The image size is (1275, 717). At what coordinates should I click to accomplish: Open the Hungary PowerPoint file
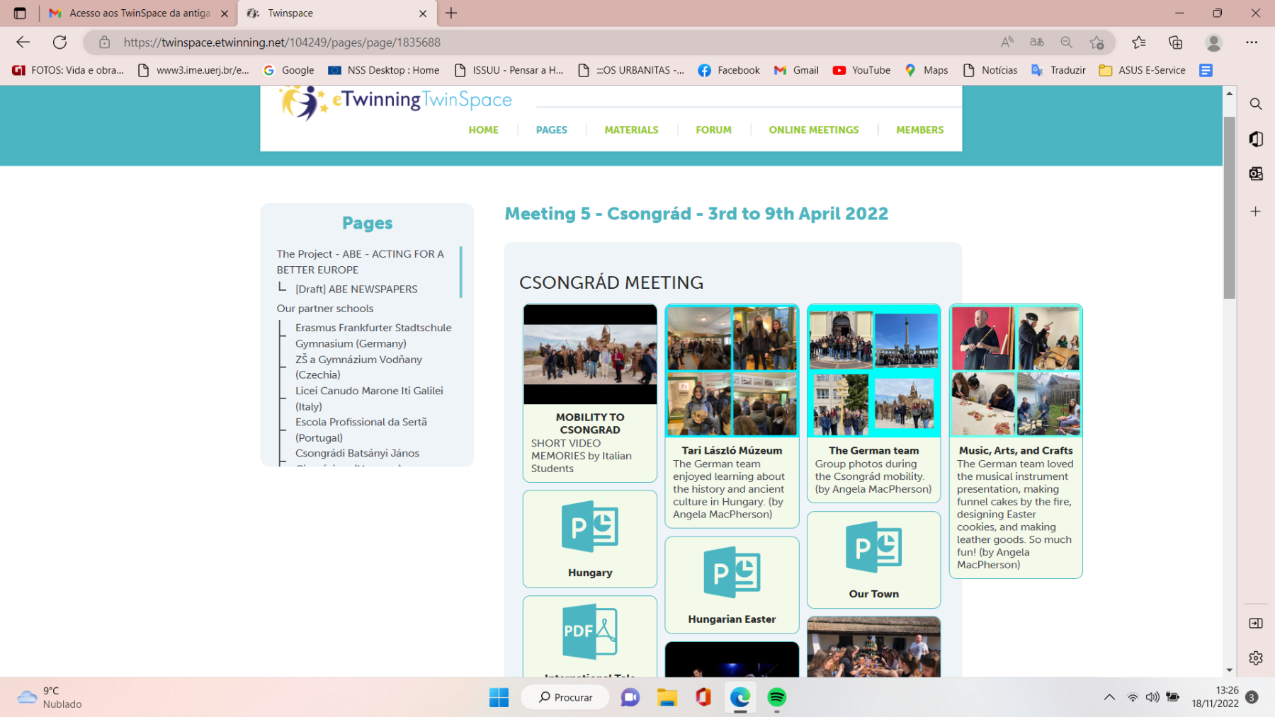pos(590,539)
